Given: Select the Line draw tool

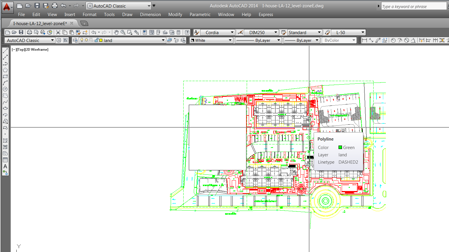Looking at the screenshot, I should [x=5, y=51].
